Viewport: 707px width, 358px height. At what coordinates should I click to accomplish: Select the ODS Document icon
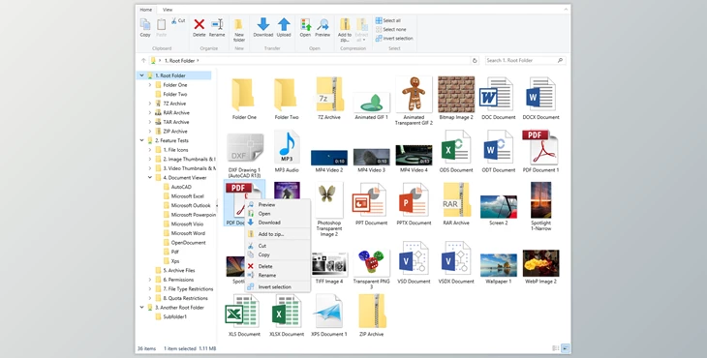point(456,147)
